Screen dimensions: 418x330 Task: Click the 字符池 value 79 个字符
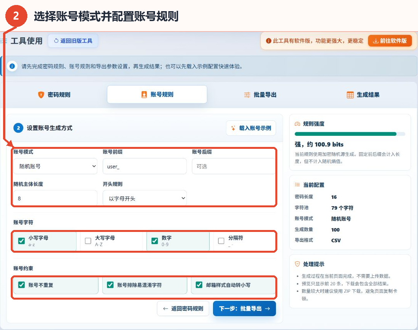[x=342, y=208]
